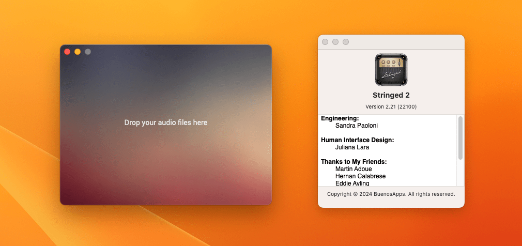This screenshot has width=522, height=246.
Task: Minimize the main drop window with yellow button
Action: tap(78, 52)
